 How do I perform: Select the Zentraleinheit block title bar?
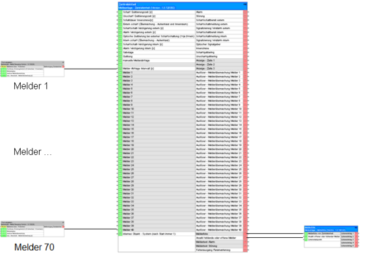tap(183, 6)
